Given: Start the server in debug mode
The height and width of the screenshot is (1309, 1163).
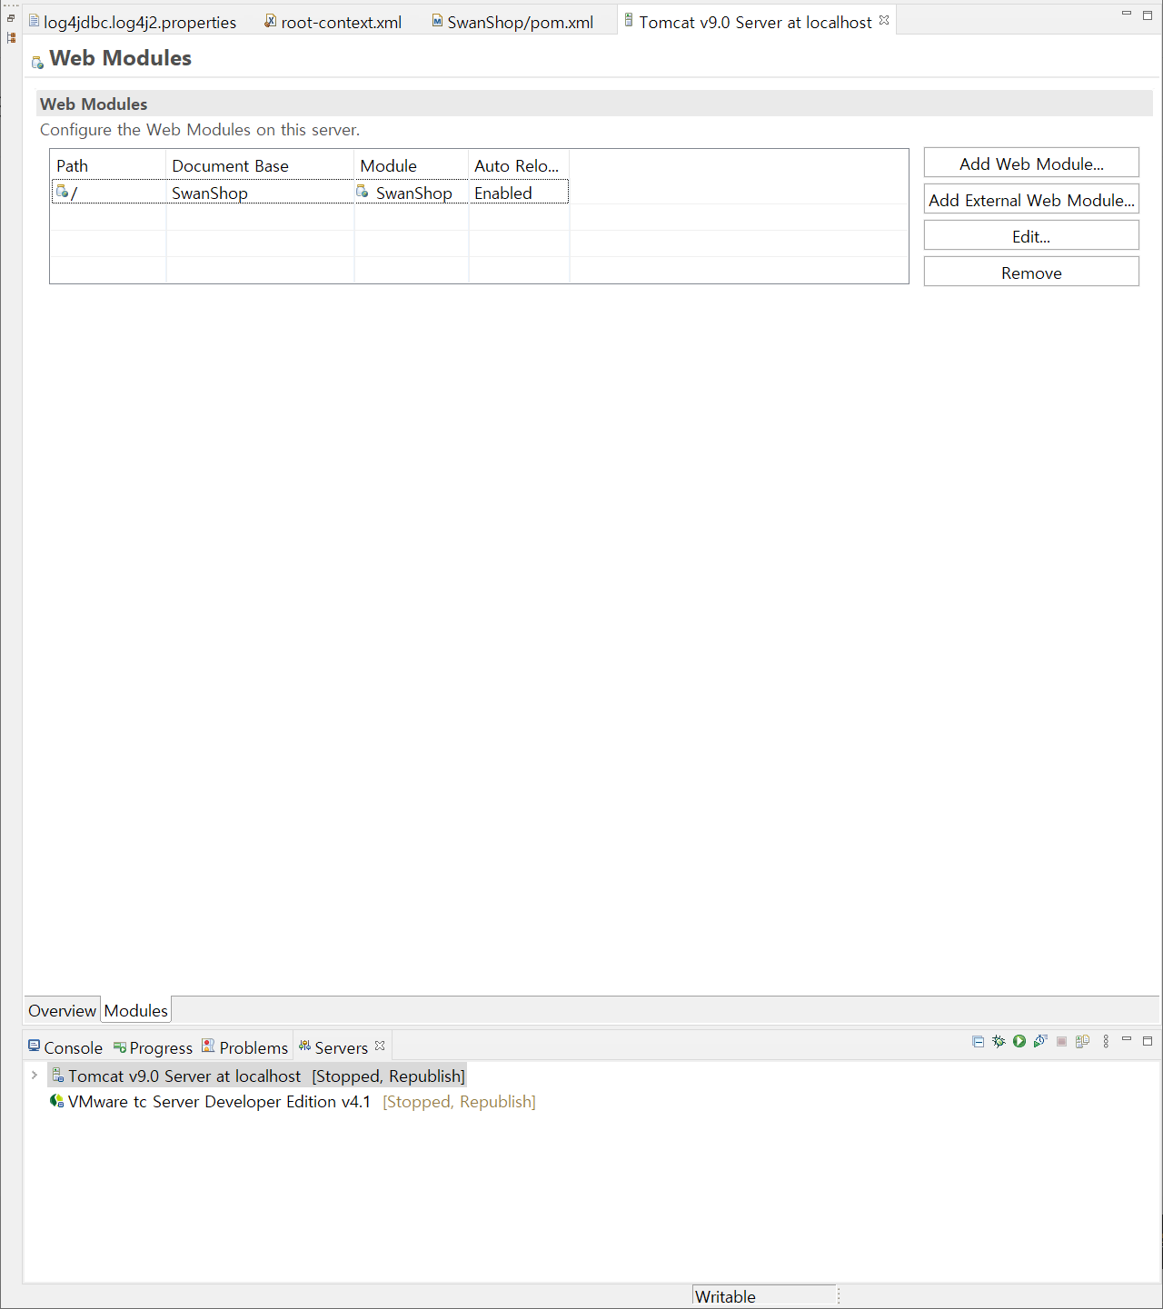Looking at the screenshot, I should 999,1041.
